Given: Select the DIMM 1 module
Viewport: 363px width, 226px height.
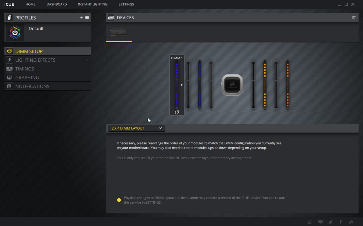Looking at the screenshot, I should 177,85.
